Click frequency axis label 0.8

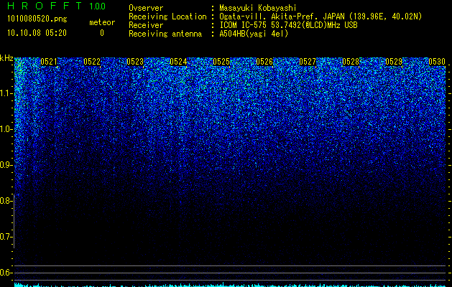pyautogui.click(x=6, y=201)
